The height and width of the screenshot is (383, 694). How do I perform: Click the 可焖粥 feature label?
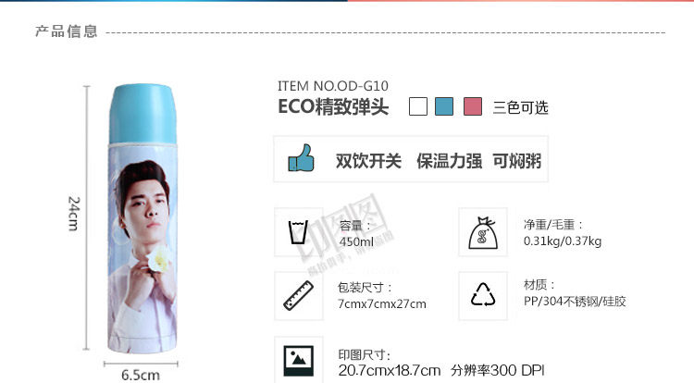tap(517, 161)
